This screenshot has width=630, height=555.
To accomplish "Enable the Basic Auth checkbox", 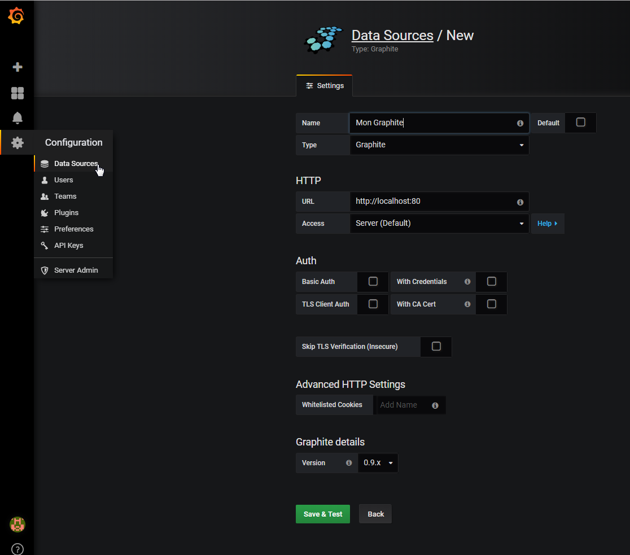I will click(x=373, y=282).
